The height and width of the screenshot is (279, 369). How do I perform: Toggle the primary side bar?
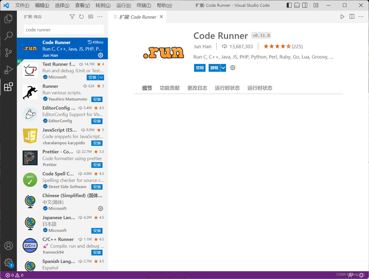click(289, 5)
